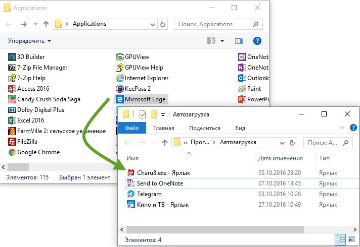360x247 pixels.
Task: Go up one level in Applications window
Action: (46, 24)
